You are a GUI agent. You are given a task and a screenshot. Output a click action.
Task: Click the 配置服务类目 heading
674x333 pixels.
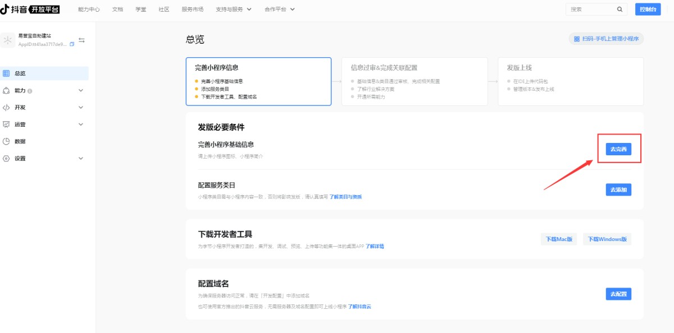(216, 185)
